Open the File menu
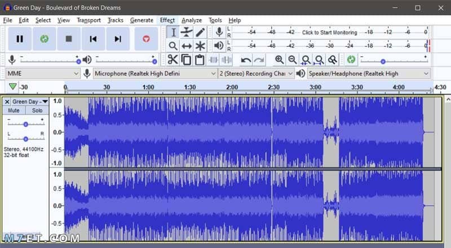Screen dimensions: 451x248 click(7, 20)
